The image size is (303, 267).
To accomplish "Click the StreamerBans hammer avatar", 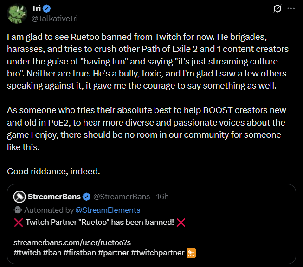I will (x=19, y=197).
